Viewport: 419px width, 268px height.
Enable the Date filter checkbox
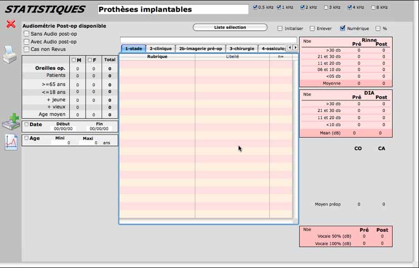coord(26,124)
